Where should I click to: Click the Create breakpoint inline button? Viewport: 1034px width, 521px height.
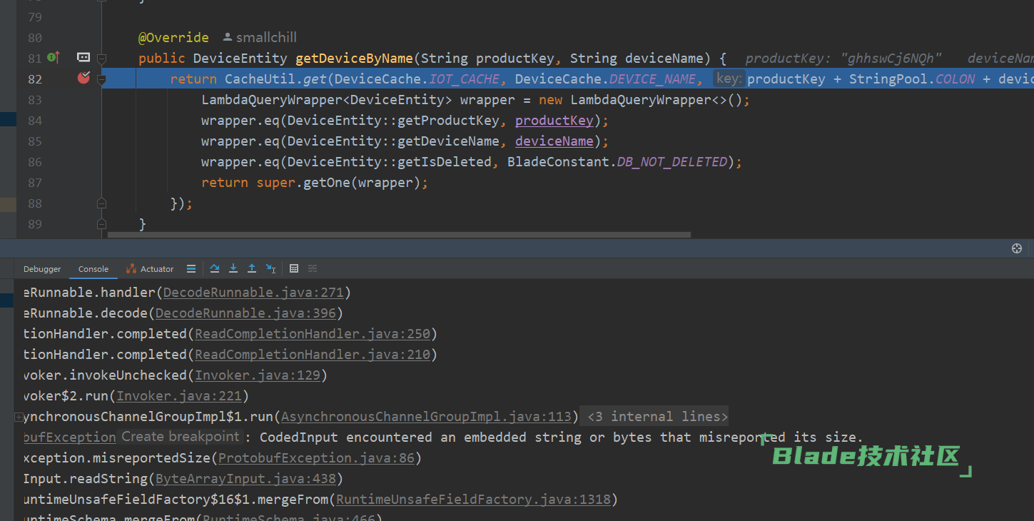coord(180,437)
